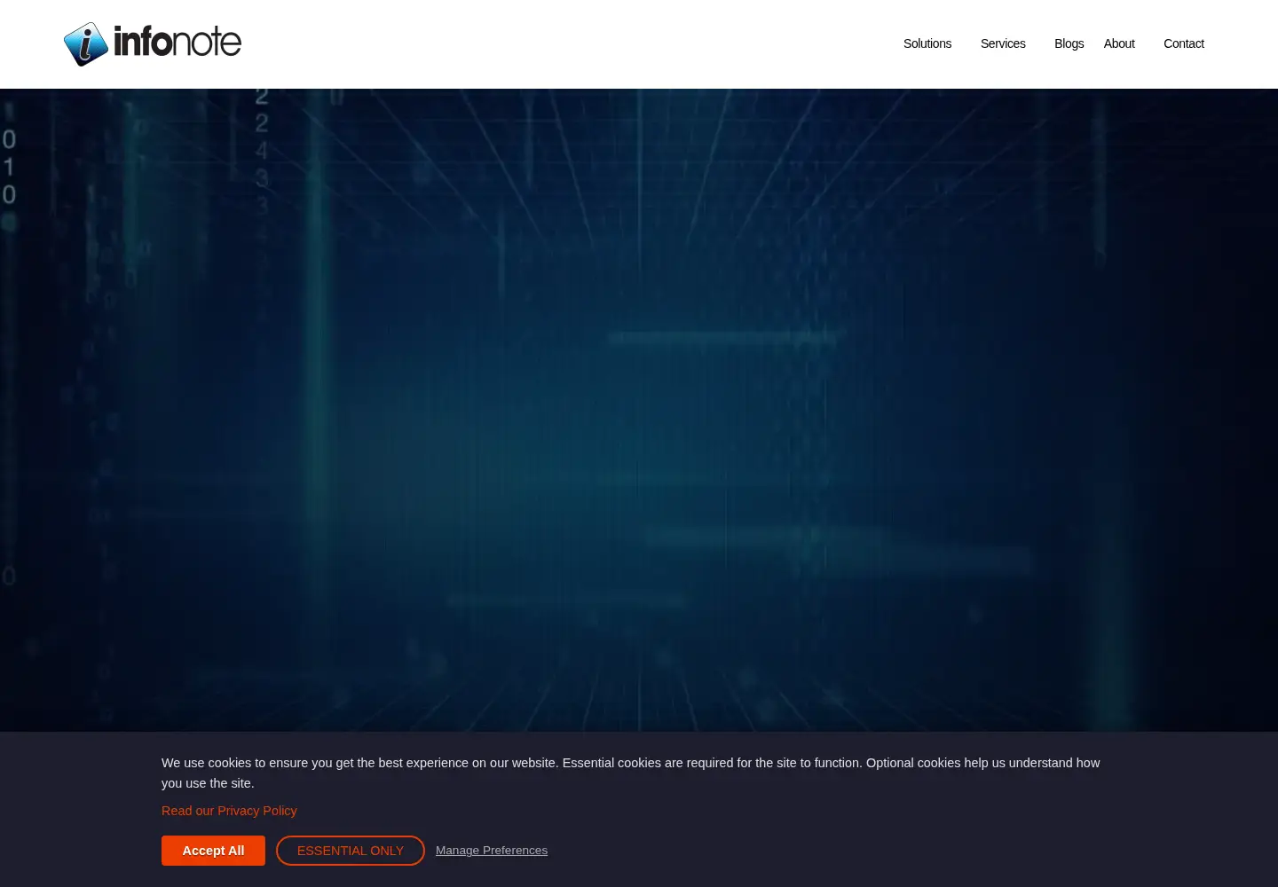This screenshot has width=1278, height=887.
Task: Accept all cookies
Action: click(x=213, y=851)
